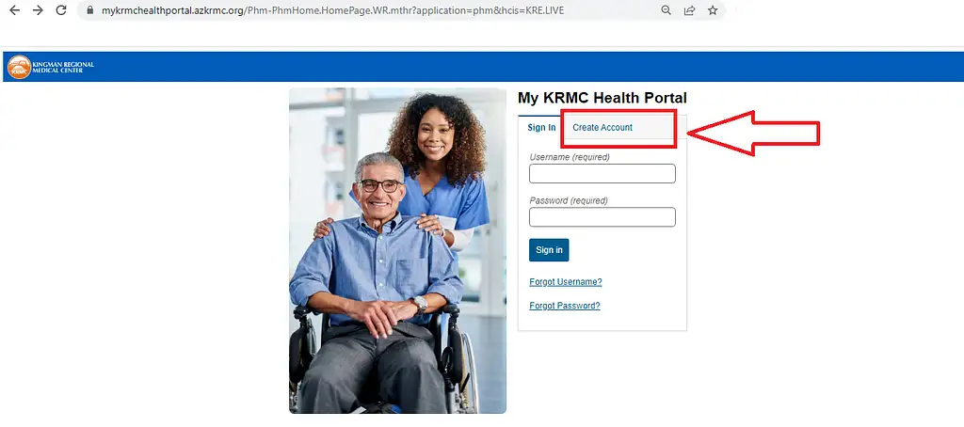Click the photo of nurse and patient
Screen dimensions: 964x427
398,251
